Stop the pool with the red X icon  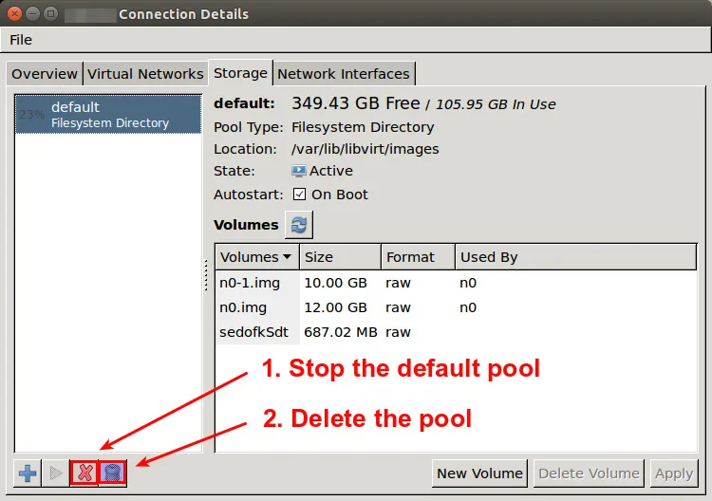tap(84, 473)
